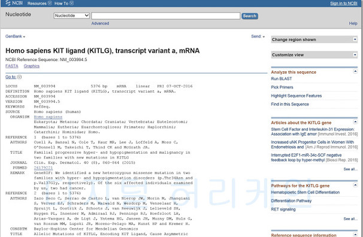Click the Customize view label
This screenshot has width=363, height=237.
(288, 55)
